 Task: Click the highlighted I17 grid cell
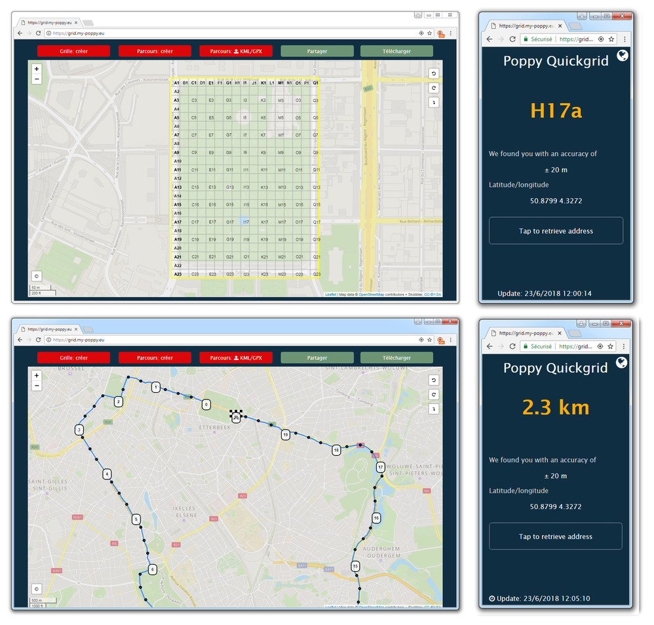245,222
